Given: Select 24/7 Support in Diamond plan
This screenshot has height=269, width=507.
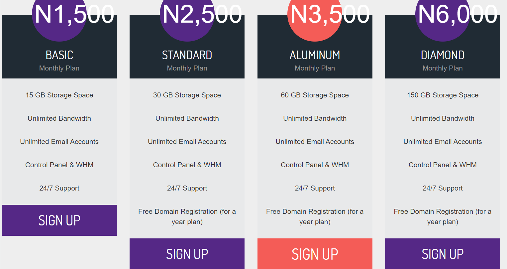Looking at the screenshot, I should pos(443,188).
